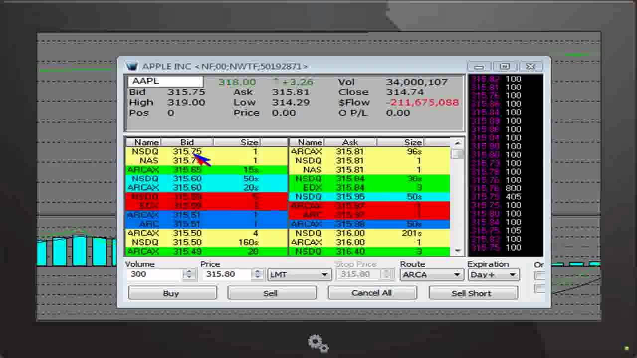637x358 pixels.
Task: Select the ARCAX 315.81 ask row
Action: [369, 151]
